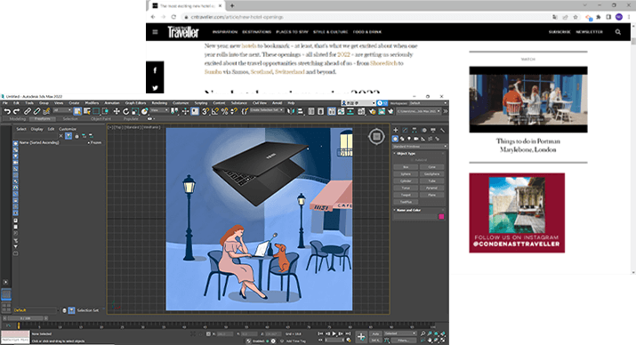
Task: Open the Traveller site hamburger menu
Action: pyautogui.click(x=155, y=32)
